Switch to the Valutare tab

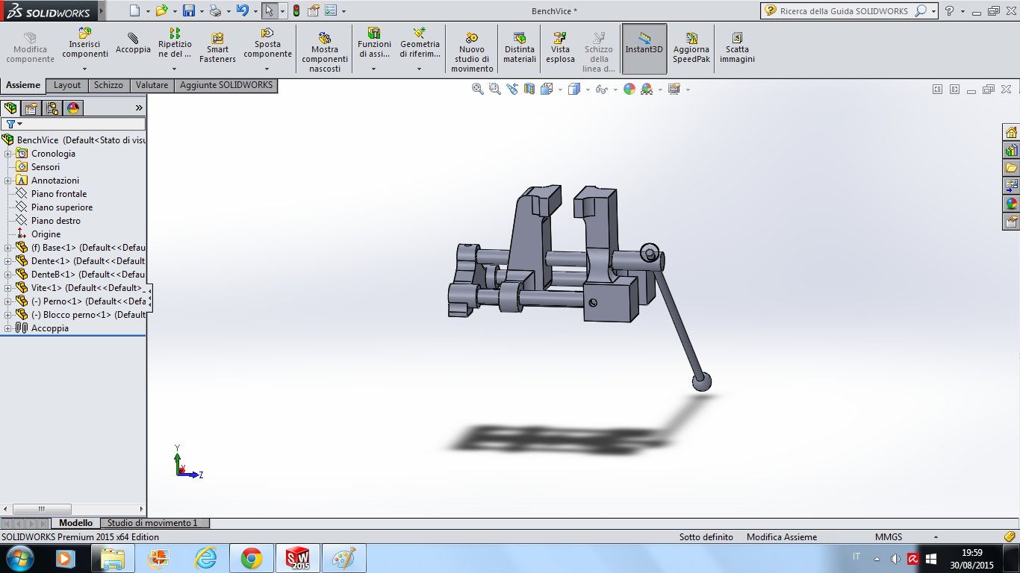click(x=152, y=85)
